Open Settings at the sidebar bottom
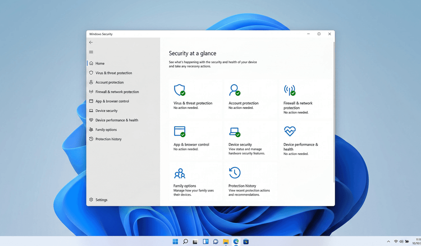Viewport: 421px width, 246px height. (123, 200)
